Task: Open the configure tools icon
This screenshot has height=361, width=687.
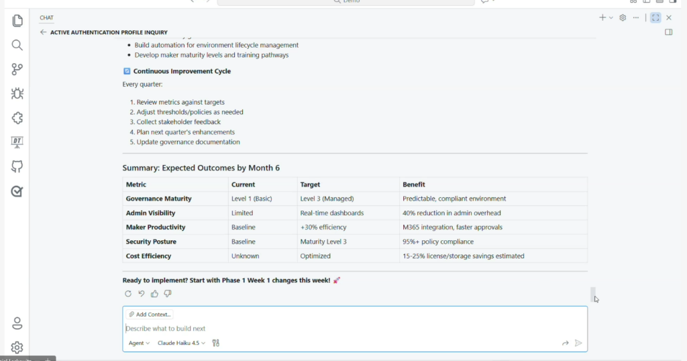Action: coord(215,343)
